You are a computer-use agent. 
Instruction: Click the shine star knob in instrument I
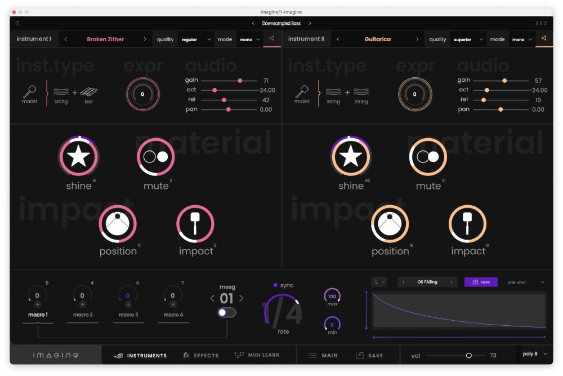(x=79, y=157)
